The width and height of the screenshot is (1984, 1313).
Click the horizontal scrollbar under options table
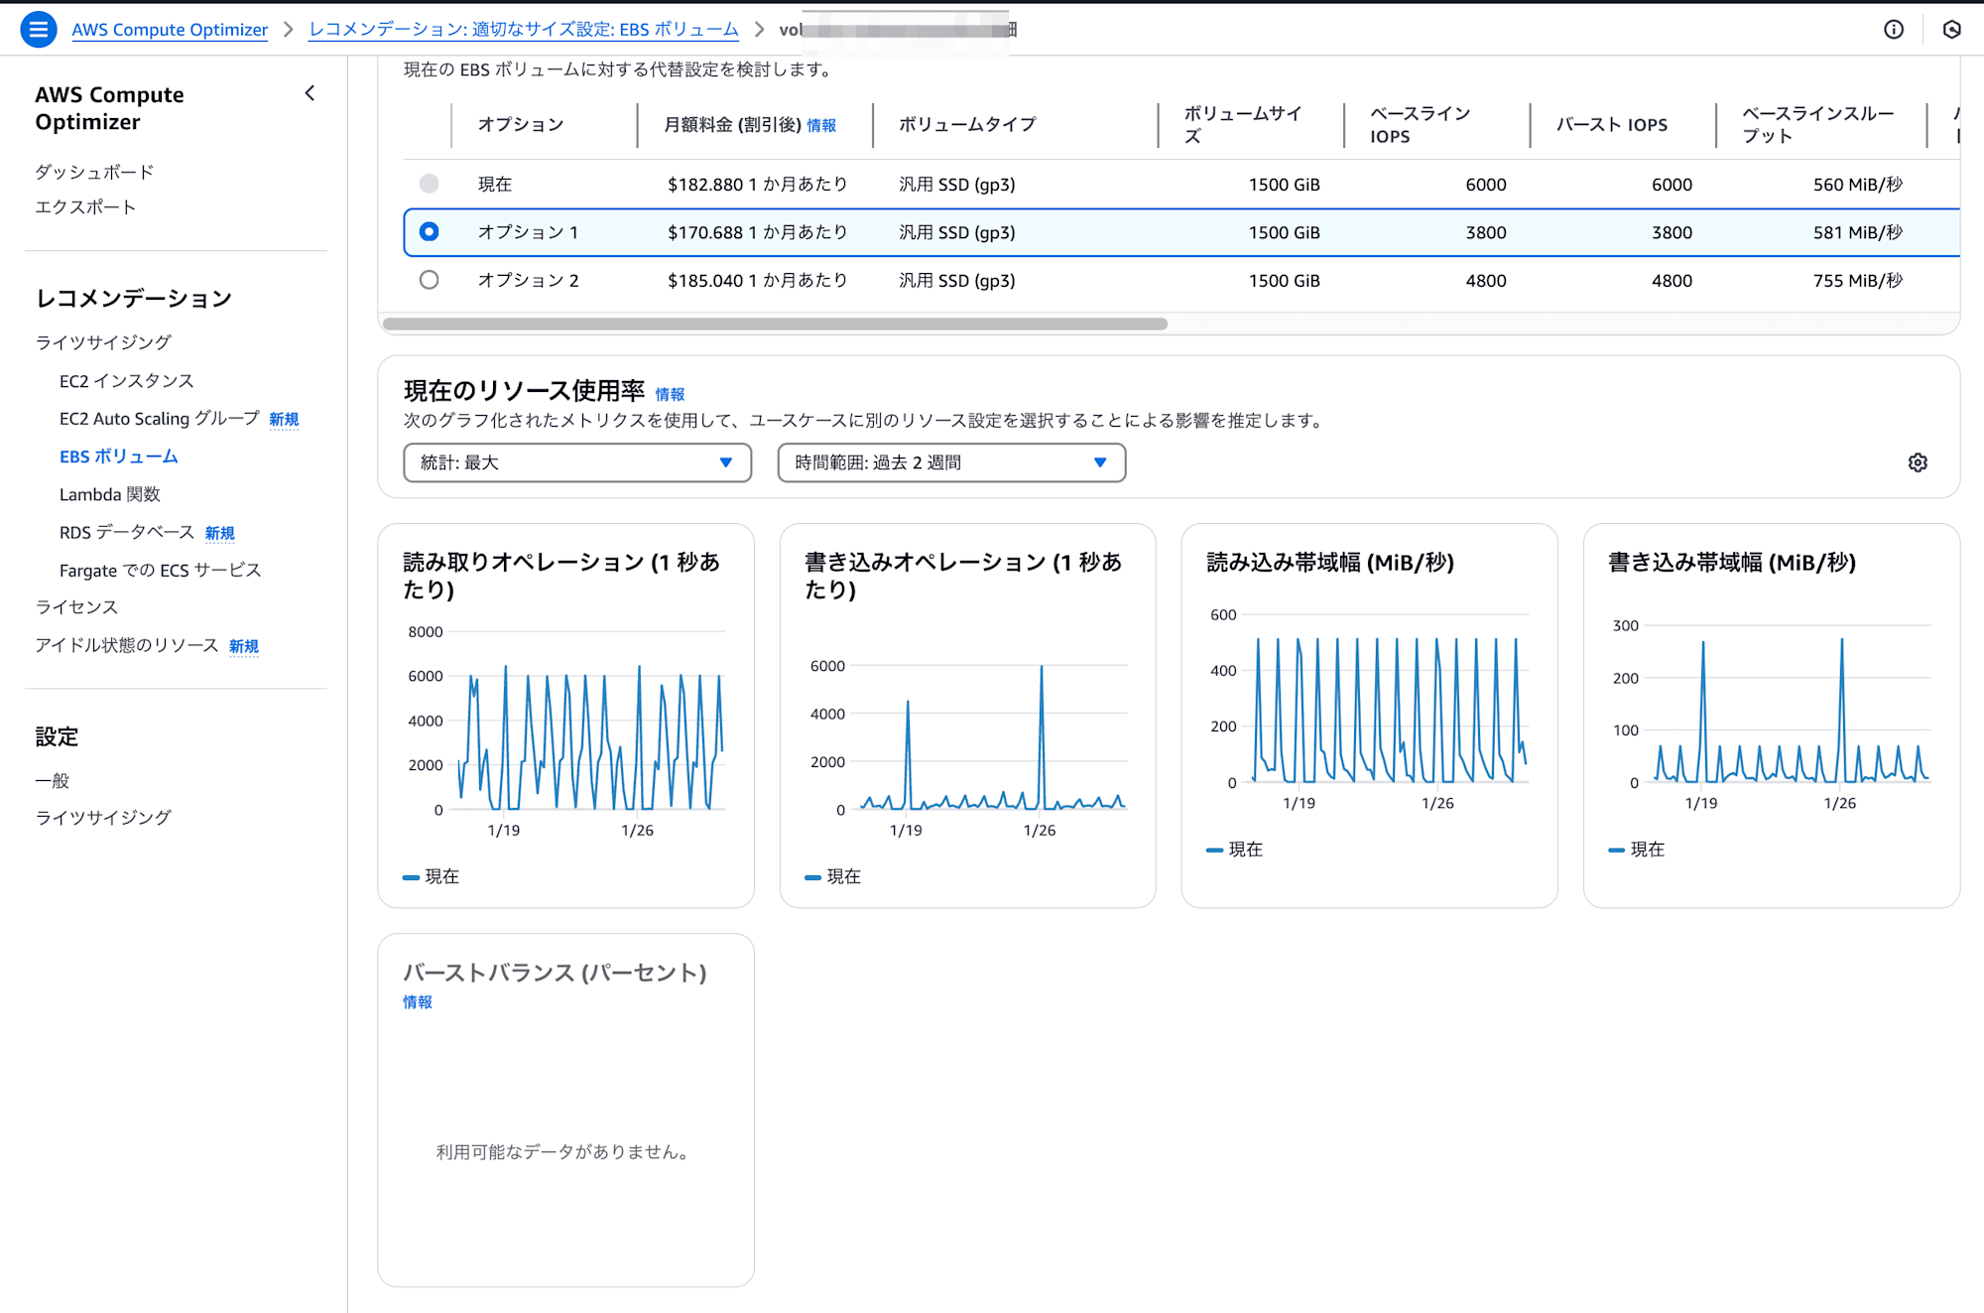[x=775, y=324]
